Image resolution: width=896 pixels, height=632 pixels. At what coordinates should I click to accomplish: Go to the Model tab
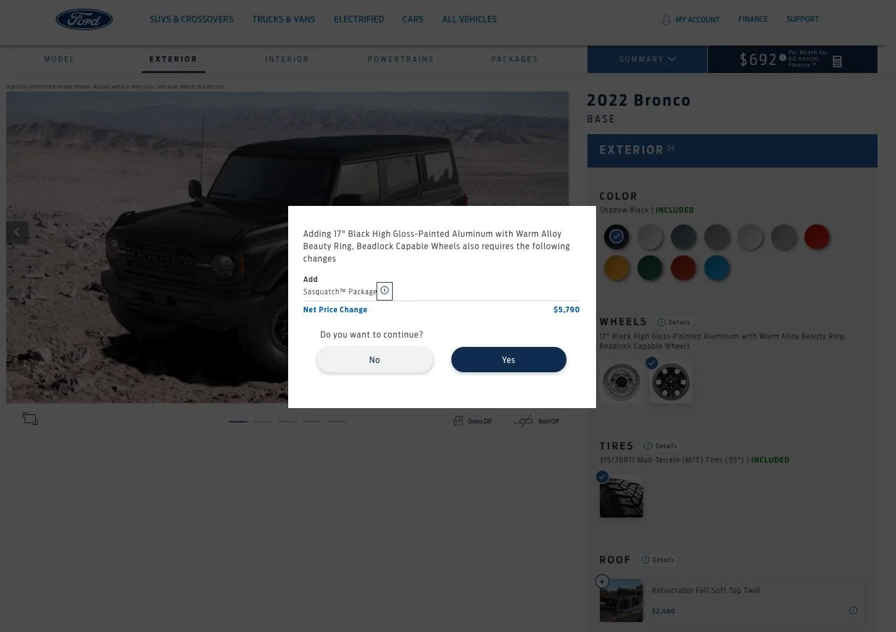coord(59,59)
